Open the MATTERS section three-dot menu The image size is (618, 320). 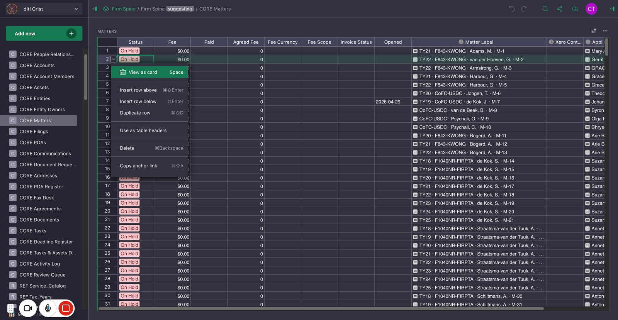tap(605, 31)
